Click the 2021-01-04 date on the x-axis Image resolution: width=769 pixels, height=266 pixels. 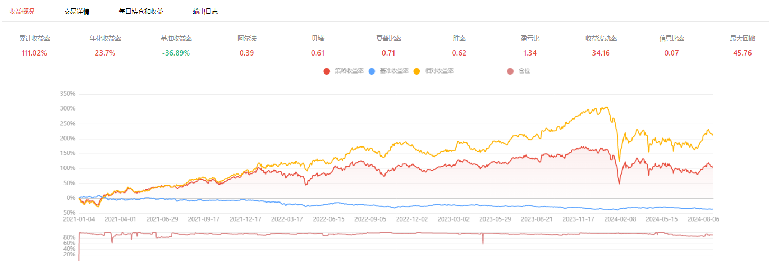tap(79, 218)
